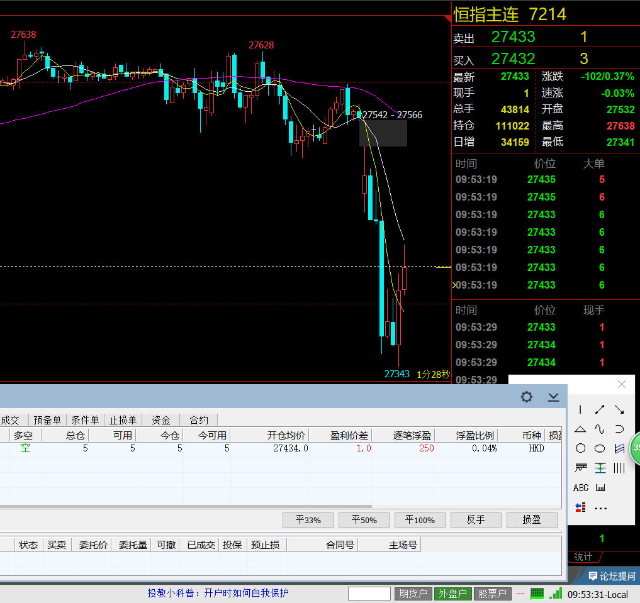Click the 平100% close position button
This screenshot has width=640, height=603.
[x=420, y=520]
